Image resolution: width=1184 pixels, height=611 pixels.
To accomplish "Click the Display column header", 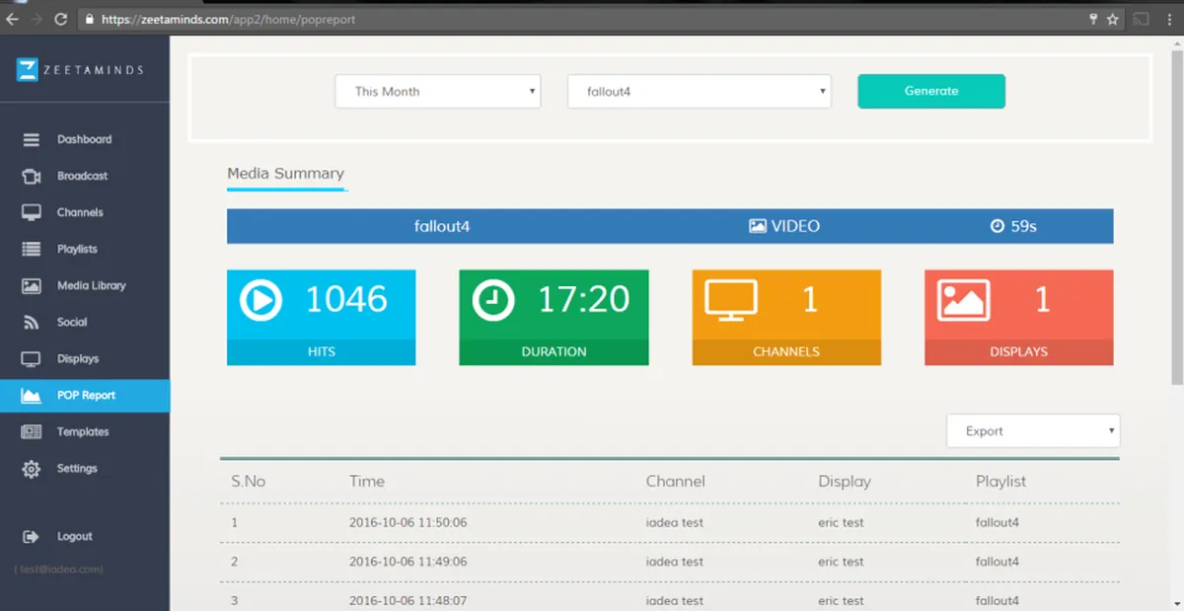I will pos(845,482).
